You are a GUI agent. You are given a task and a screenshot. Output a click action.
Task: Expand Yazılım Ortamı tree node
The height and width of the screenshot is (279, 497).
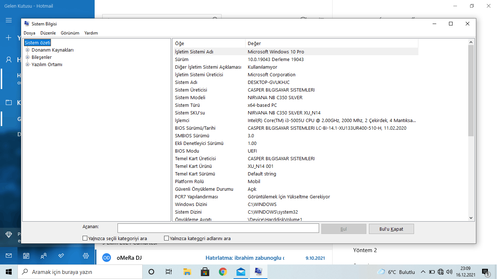[x=28, y=65]
